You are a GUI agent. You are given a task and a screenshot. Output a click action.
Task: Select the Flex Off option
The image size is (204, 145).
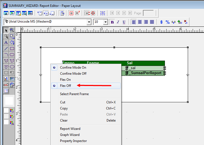(66, 86)
